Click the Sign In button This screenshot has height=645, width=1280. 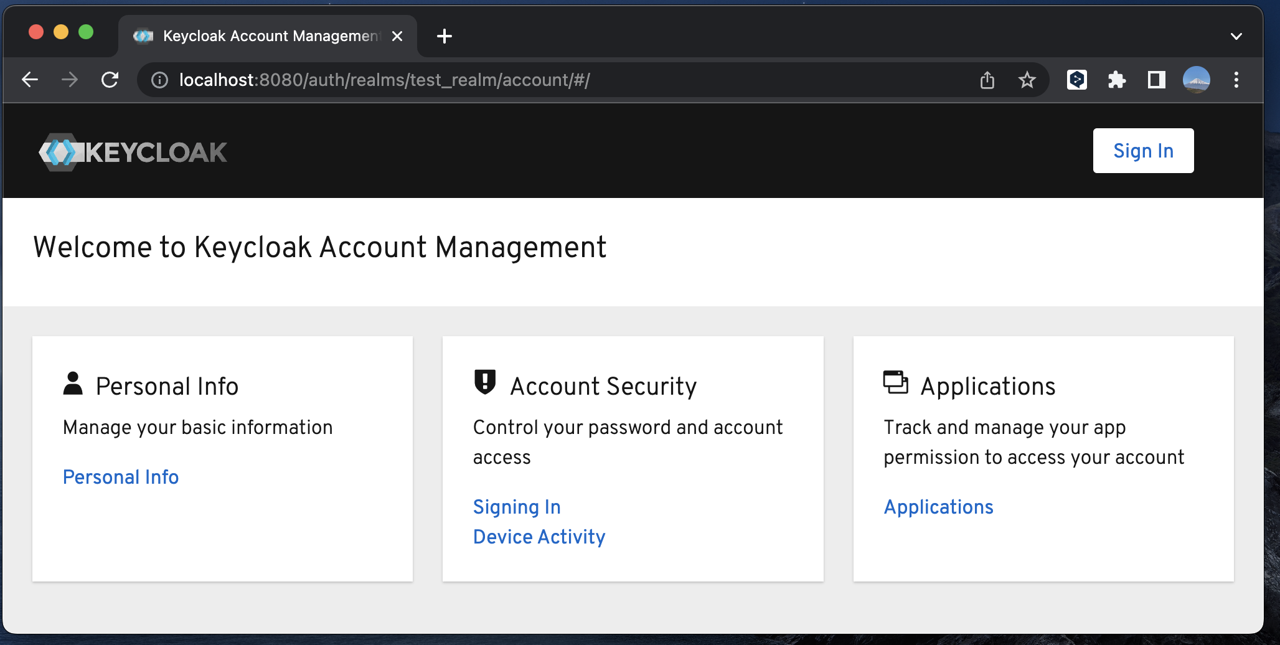tap(1143, 150)
